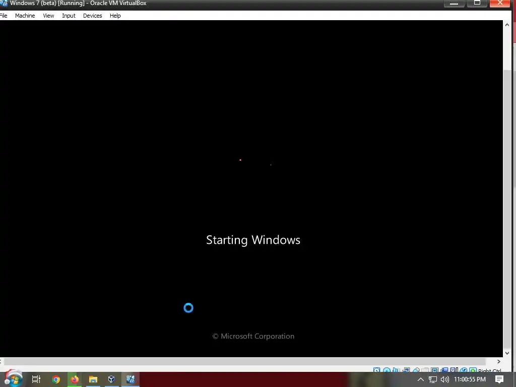Click the mouse integration status icon

(464, 370)
